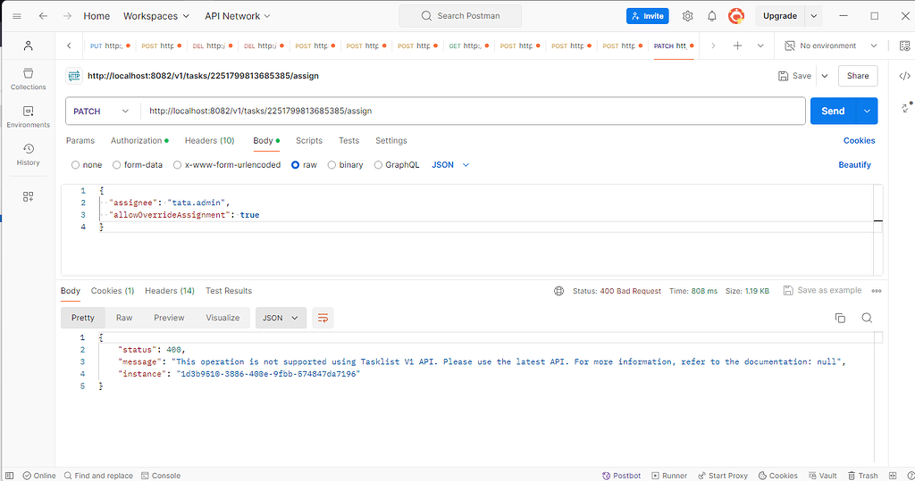
Task: Copy the response body
Action: 840,318
